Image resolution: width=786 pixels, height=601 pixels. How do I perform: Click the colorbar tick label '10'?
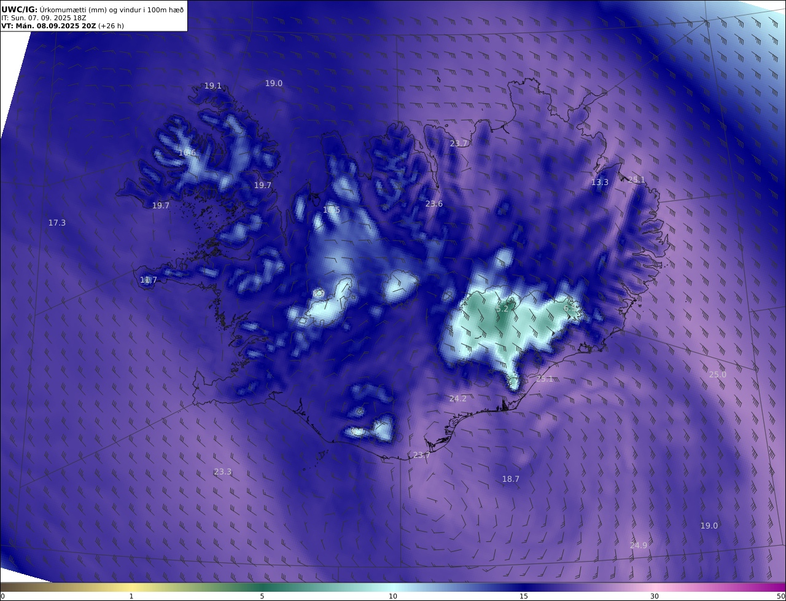(393, 596)
